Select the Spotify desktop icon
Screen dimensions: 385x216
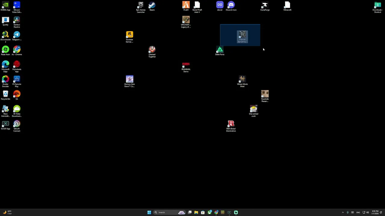[5, 21]
